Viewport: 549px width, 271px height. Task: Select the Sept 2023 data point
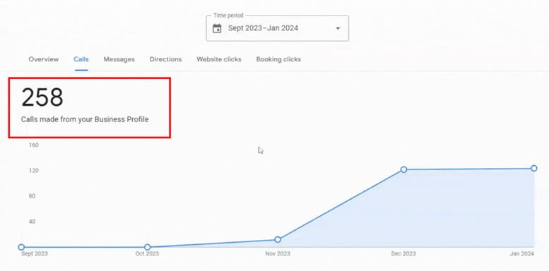pos(21,247)
